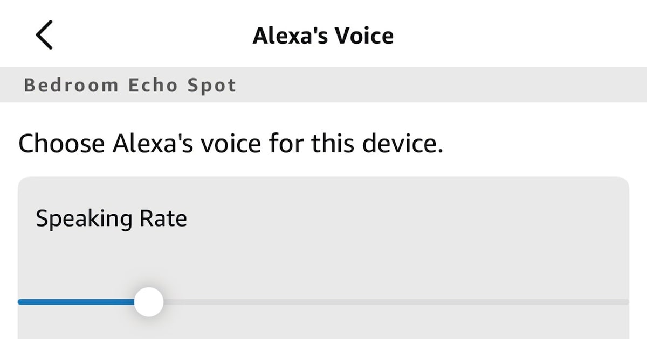Click the word 'Bedroom' in the device banner
This screenshot has height=339, width=647.
(x=71, y=86)
